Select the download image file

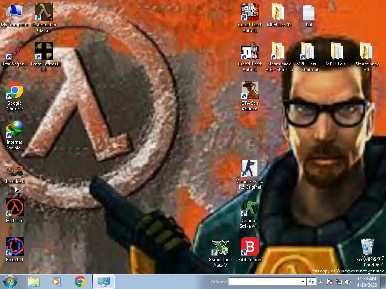[x=15, y=175]
